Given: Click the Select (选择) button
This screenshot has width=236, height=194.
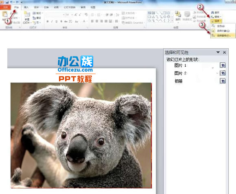Looking at the screenshot, I should click(x=216, y=21).
